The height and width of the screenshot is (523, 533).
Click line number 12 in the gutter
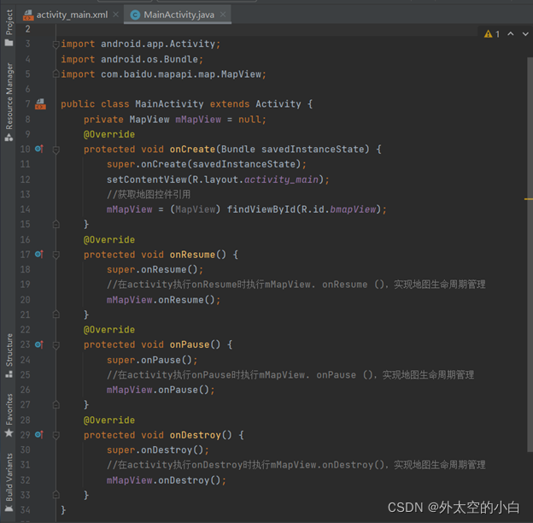(25, 179)
